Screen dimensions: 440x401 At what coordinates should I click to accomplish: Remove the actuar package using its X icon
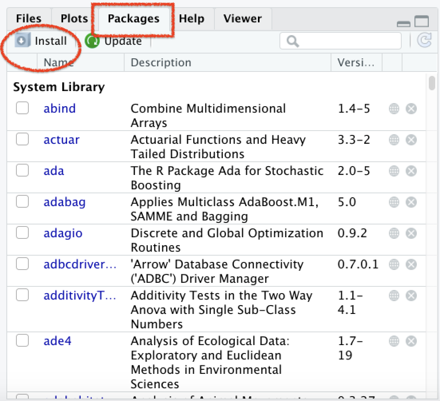click(x=411, y=140)
